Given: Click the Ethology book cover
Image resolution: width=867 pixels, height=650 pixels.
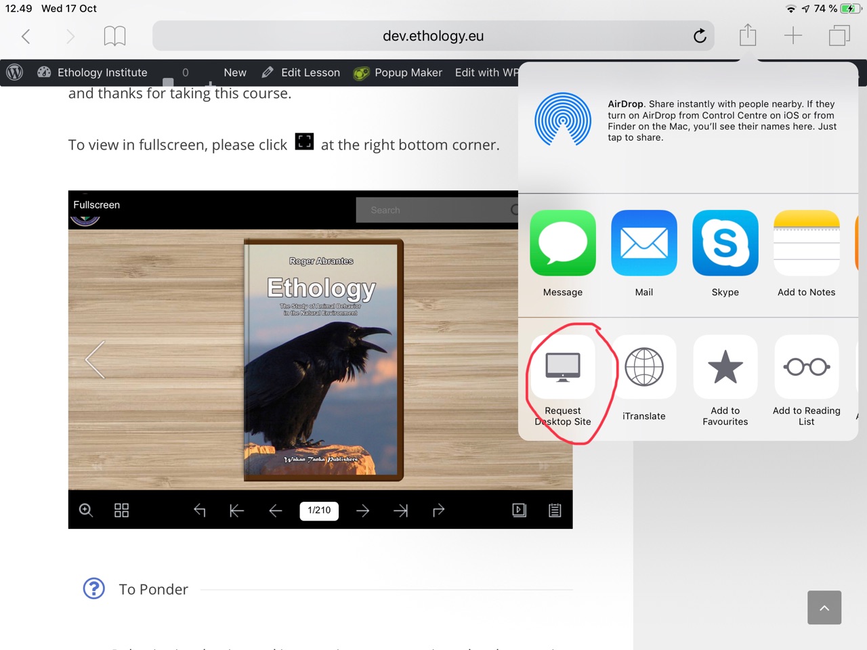Looking at the screenshot, I should click(324, 360).
